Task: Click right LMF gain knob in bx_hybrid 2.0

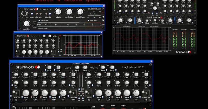Action: point(108,93)
